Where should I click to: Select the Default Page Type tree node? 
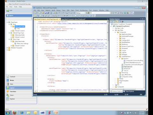[x=18, y=33]
